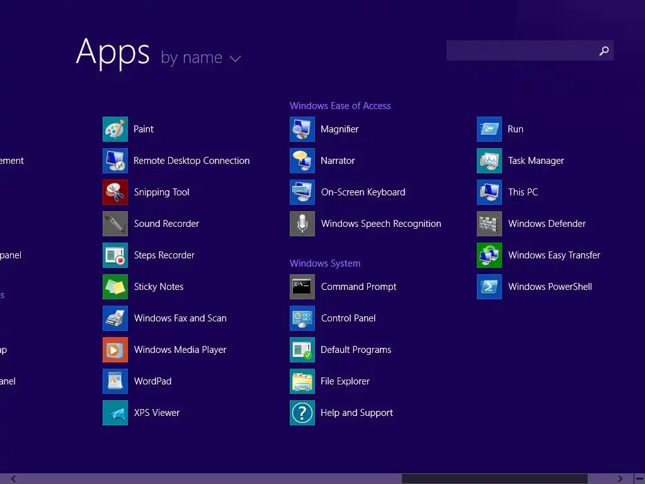Launch the File Explorer icon

pyautogui.click(x=302, y=381)
